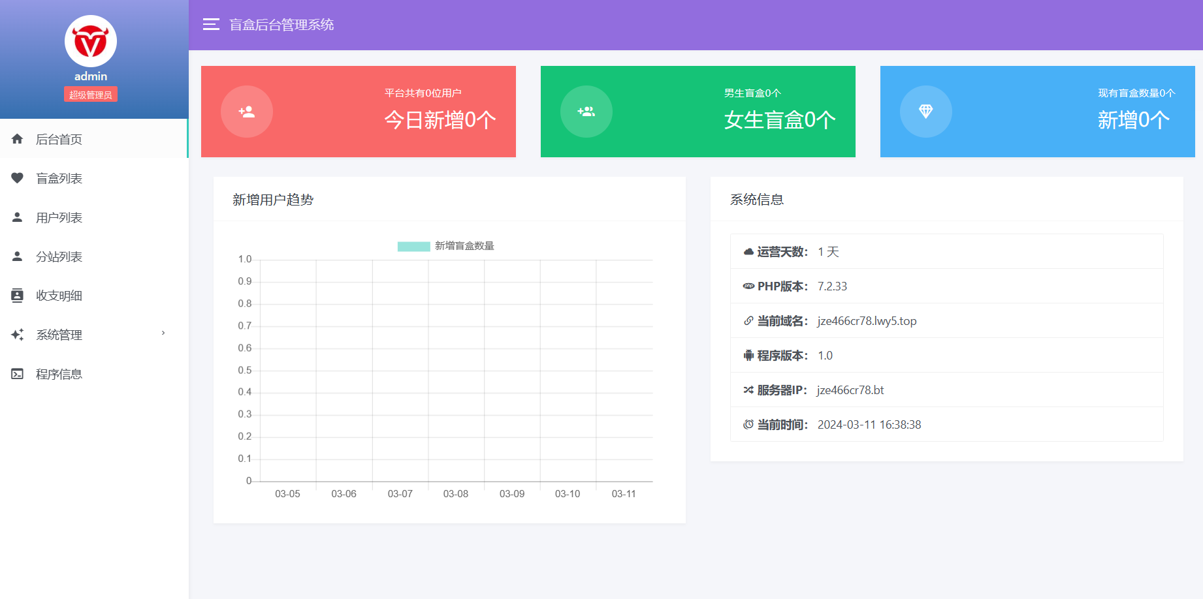Viewport: 1203px width, 599px height.
Task: Click the 03-05 date label on chart
Action: (287, 494)
